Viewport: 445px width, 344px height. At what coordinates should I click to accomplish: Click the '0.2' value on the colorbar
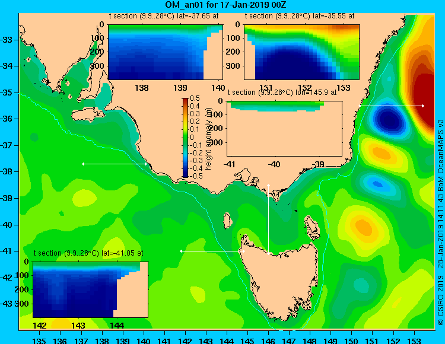(195, 122)
